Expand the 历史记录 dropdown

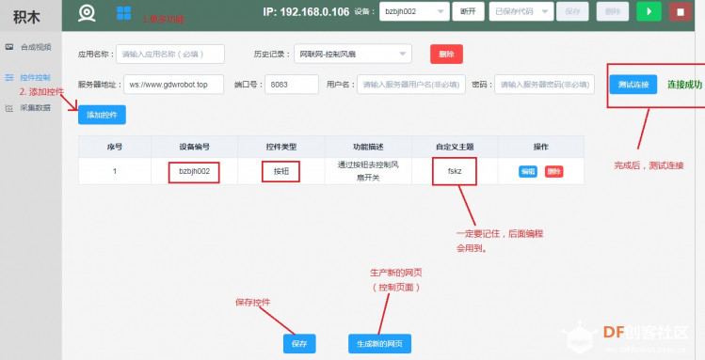pos(353,54)
